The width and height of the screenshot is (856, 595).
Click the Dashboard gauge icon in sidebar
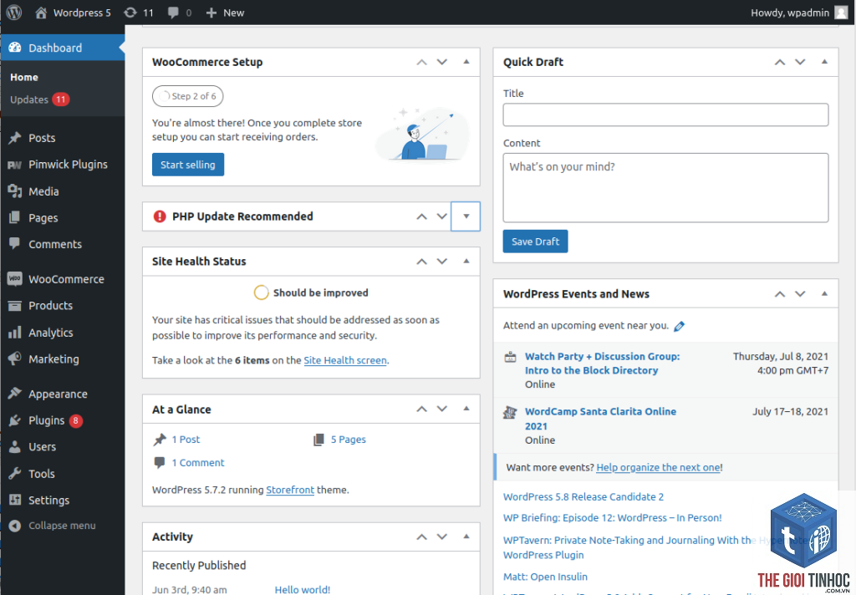pyautogui.click(x=15, y=48)
